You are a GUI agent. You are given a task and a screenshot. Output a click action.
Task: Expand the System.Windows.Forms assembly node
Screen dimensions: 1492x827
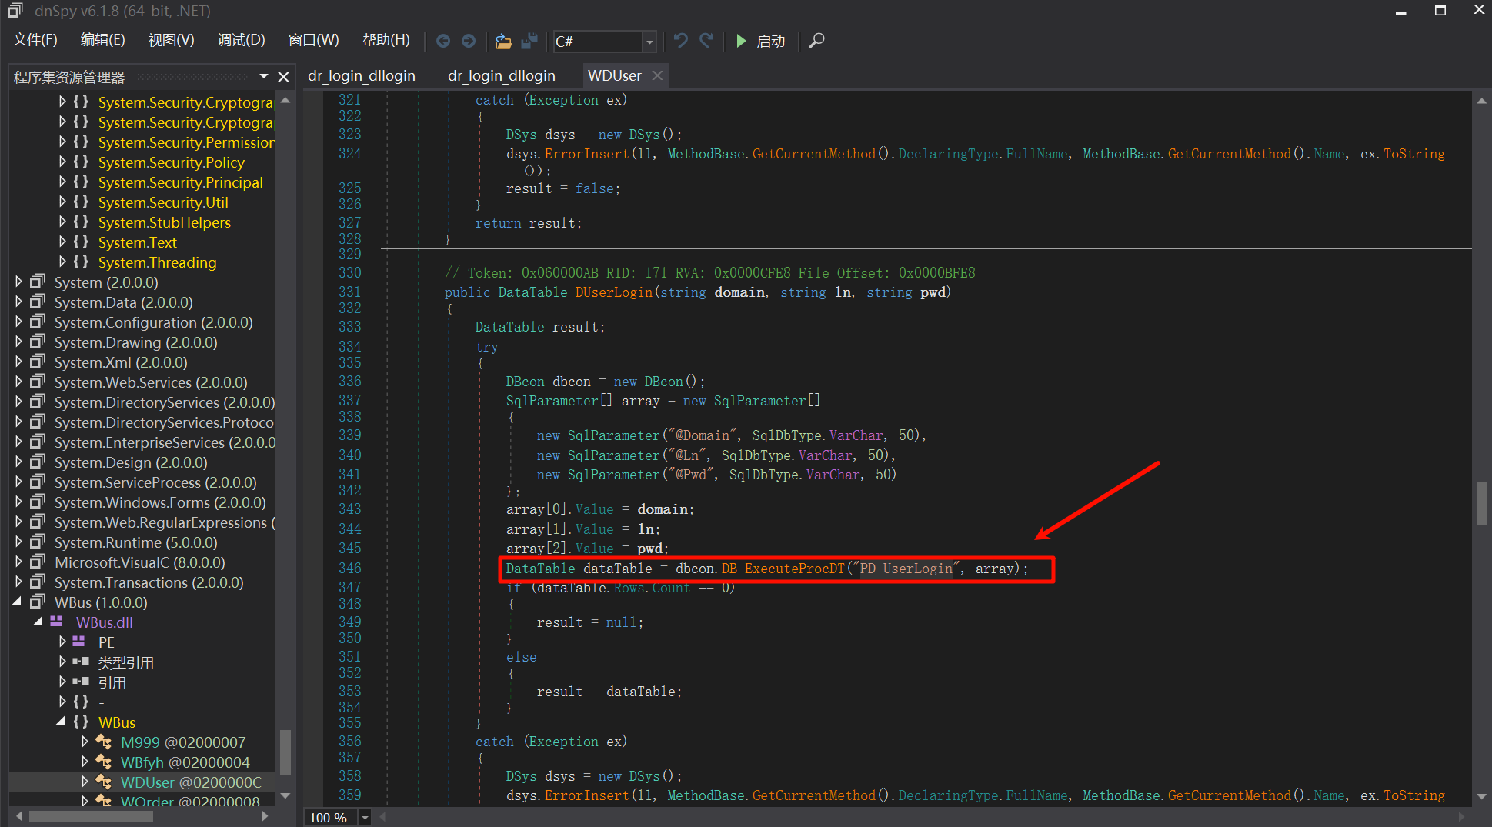(x=18, y=502)
